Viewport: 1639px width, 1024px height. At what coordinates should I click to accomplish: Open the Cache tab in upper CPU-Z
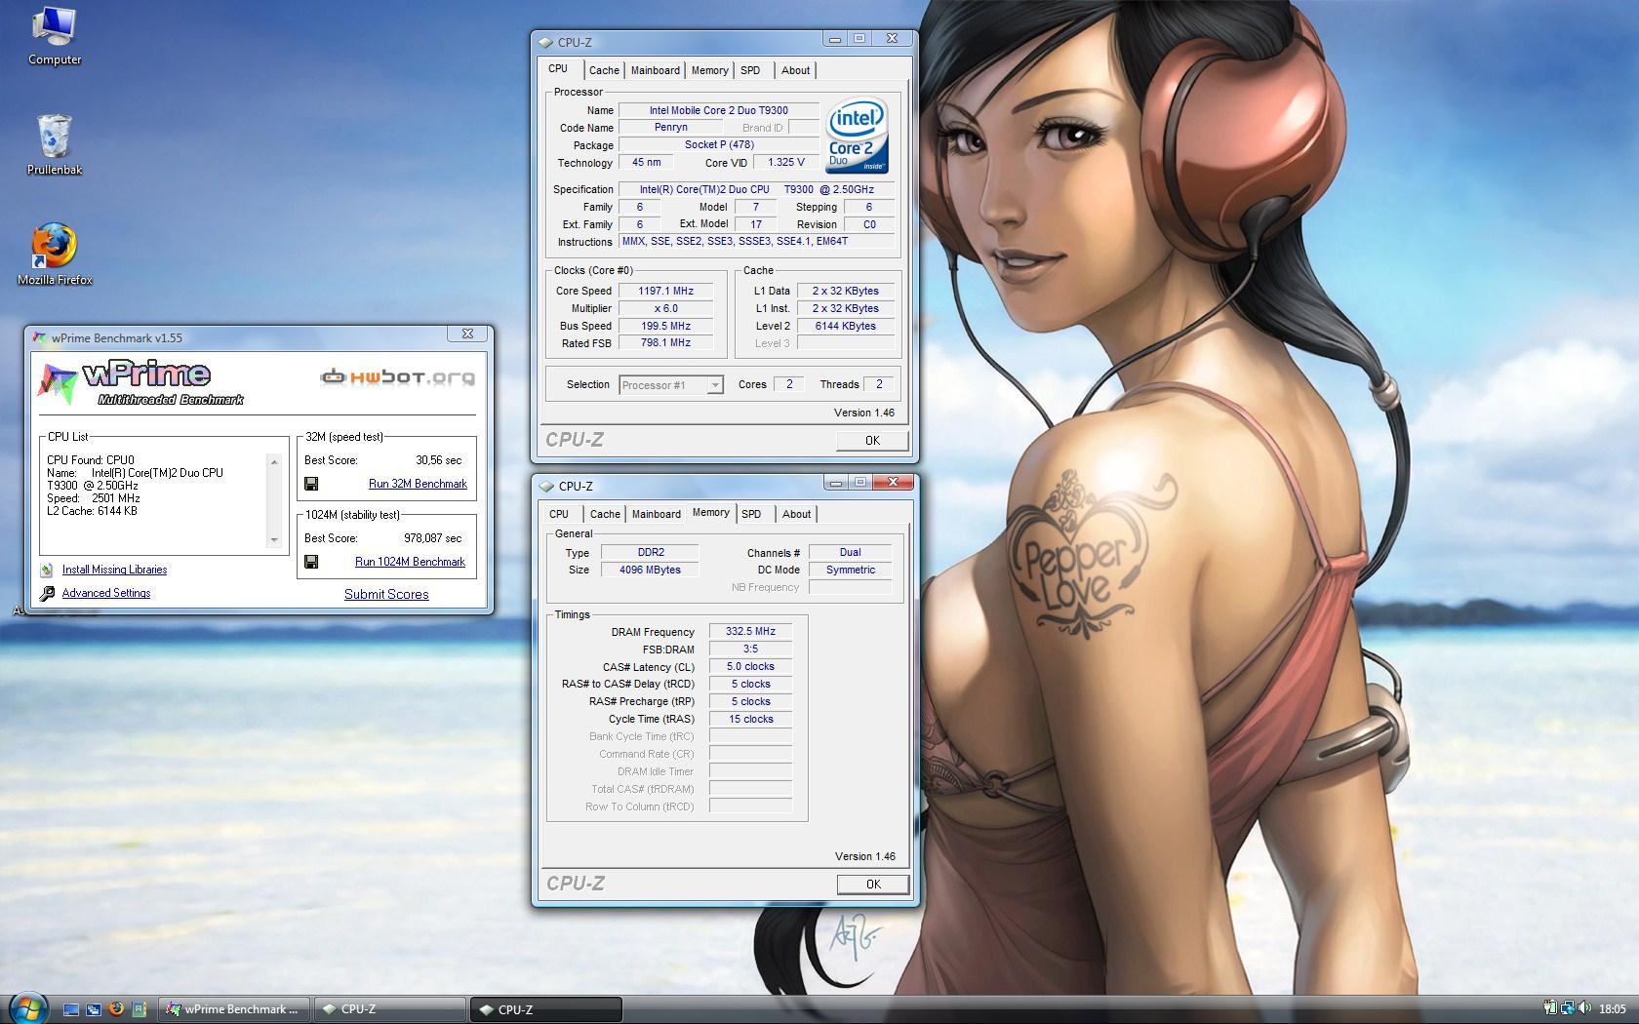point(604,70)
